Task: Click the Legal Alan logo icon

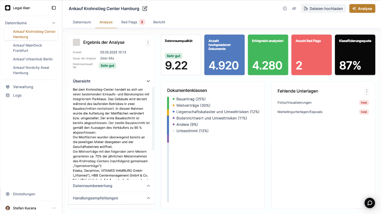Action: [8, 8]
